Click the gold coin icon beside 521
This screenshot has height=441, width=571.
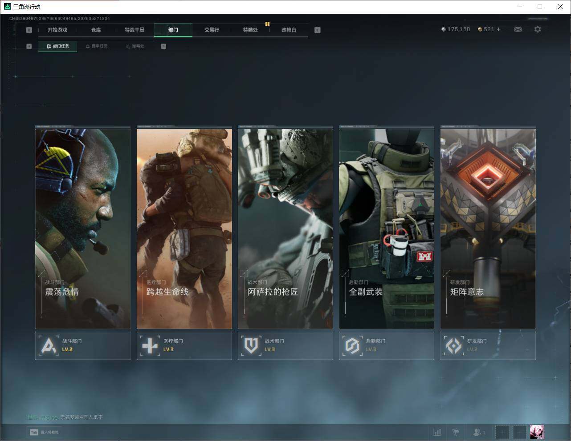tap(480, 29)
